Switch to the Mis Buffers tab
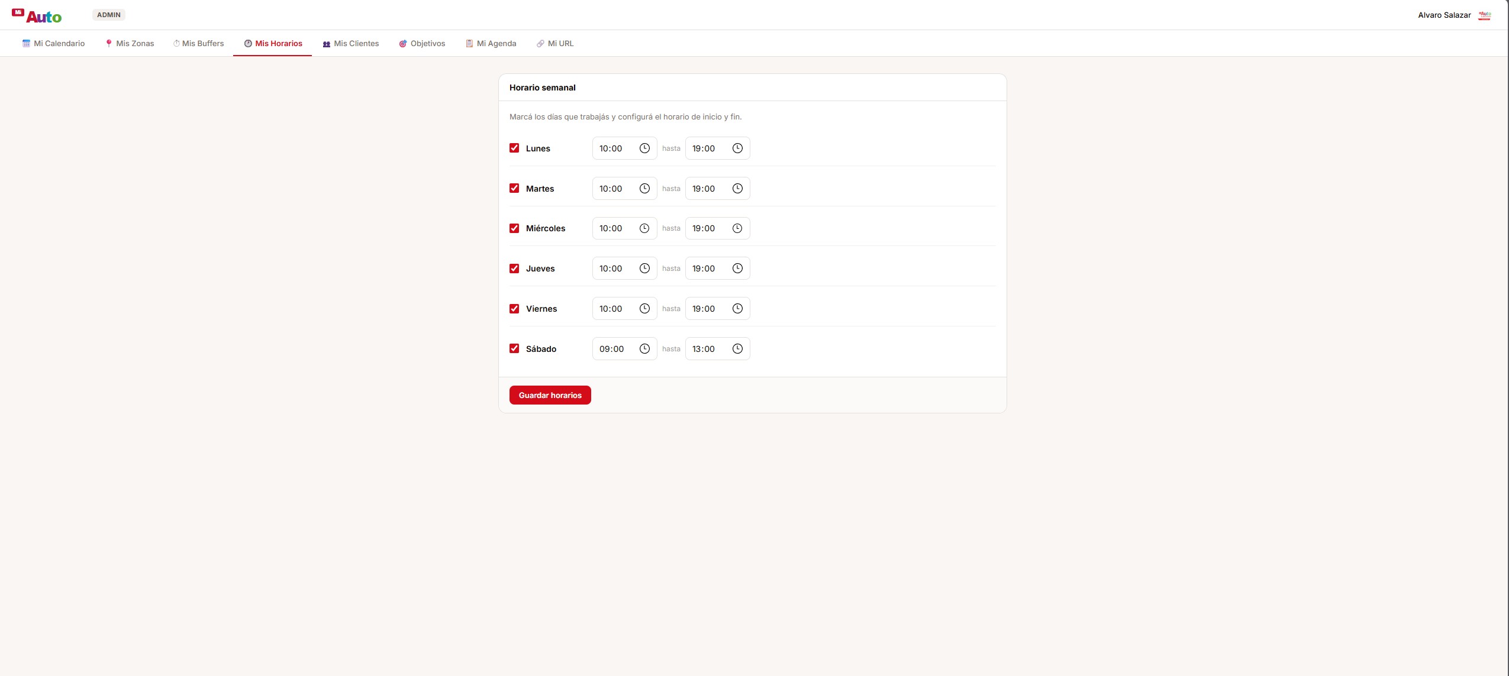The width and height of the screenshot is (1509, 676). (198, 43)
